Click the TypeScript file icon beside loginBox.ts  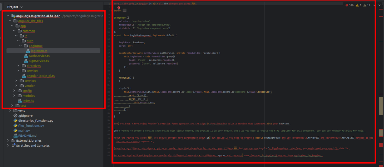tap(28, 51)
